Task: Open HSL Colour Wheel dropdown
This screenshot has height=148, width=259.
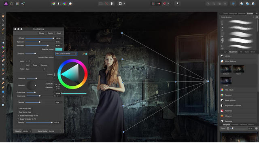Action: (66, 54)
